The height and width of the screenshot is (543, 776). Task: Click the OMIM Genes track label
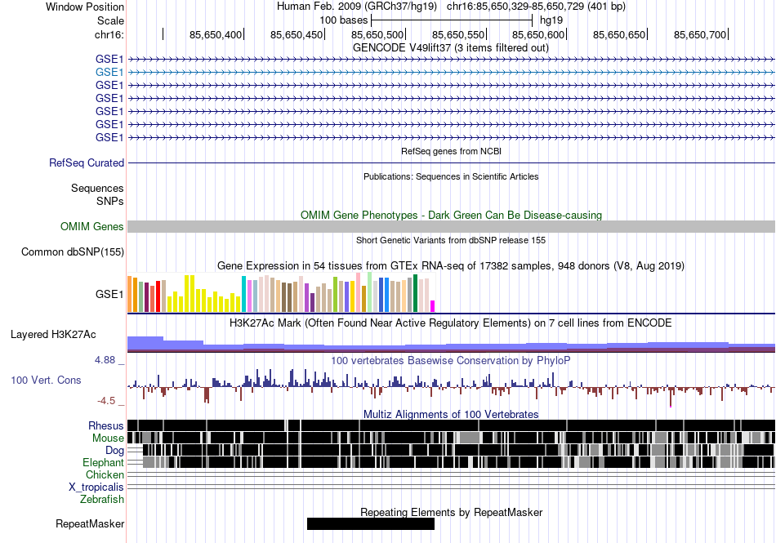(92, 226)
